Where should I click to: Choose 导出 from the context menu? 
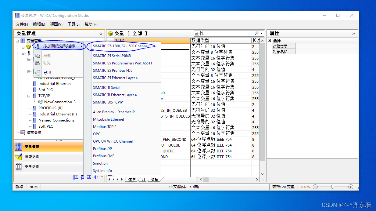pyautogui.click(x=59, y=73)
